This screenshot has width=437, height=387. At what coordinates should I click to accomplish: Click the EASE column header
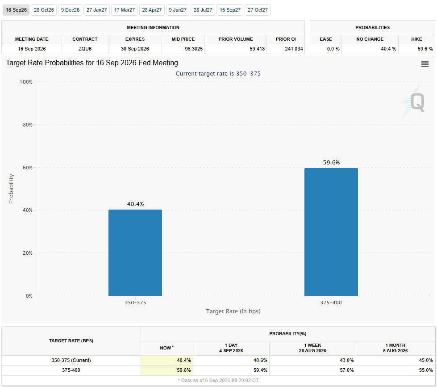coord(326,39)
